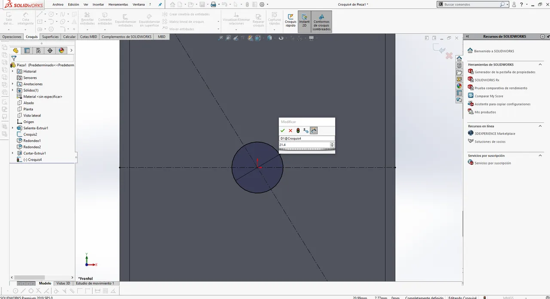This screenshot has height=299, width=550.
Task: Pin the menu bar with pushpin icon
Action: (x=160, y=4)
